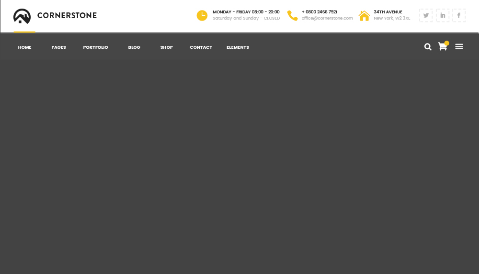This screenshot has height=274, width=479.
Task: Click the CORNERSTONE brand name text
Action: [67, 15]
